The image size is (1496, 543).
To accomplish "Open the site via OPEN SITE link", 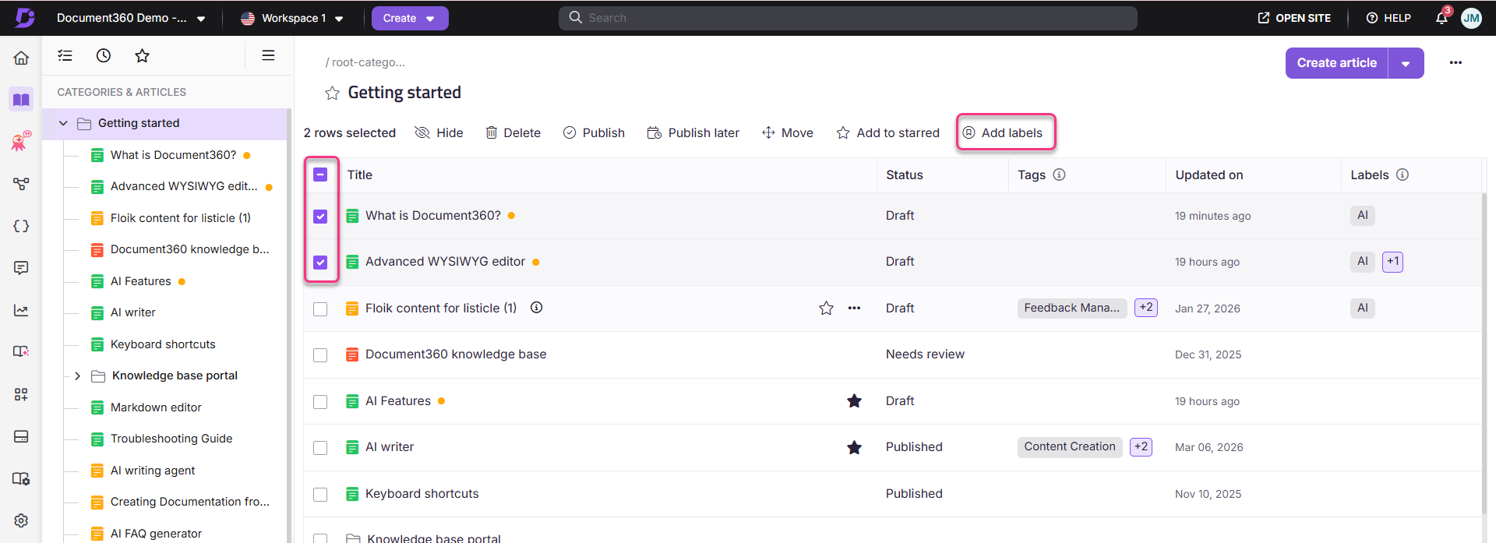I will point(1294,18).
